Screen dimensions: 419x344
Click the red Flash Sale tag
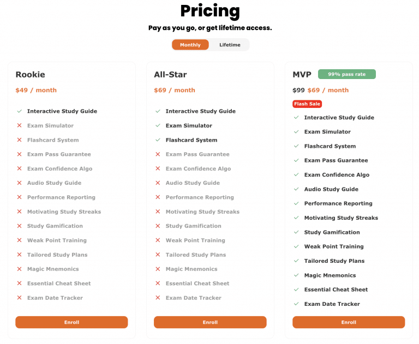pyautogui.click(x=307, y=104)
